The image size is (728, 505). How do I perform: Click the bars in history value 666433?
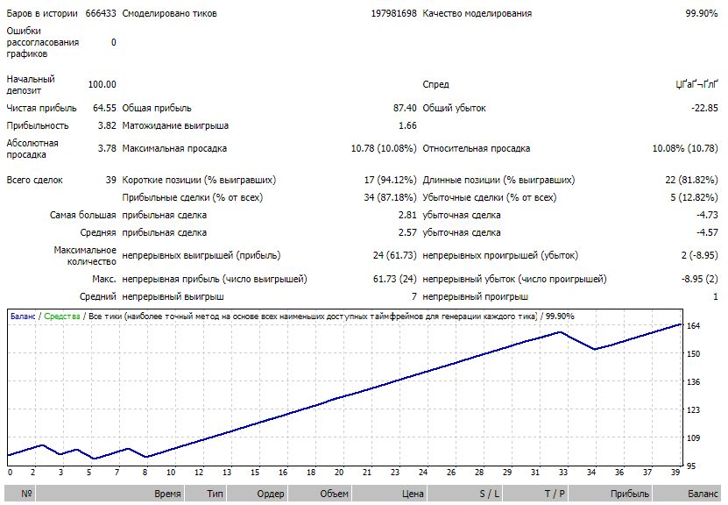(x=101, y=13)
